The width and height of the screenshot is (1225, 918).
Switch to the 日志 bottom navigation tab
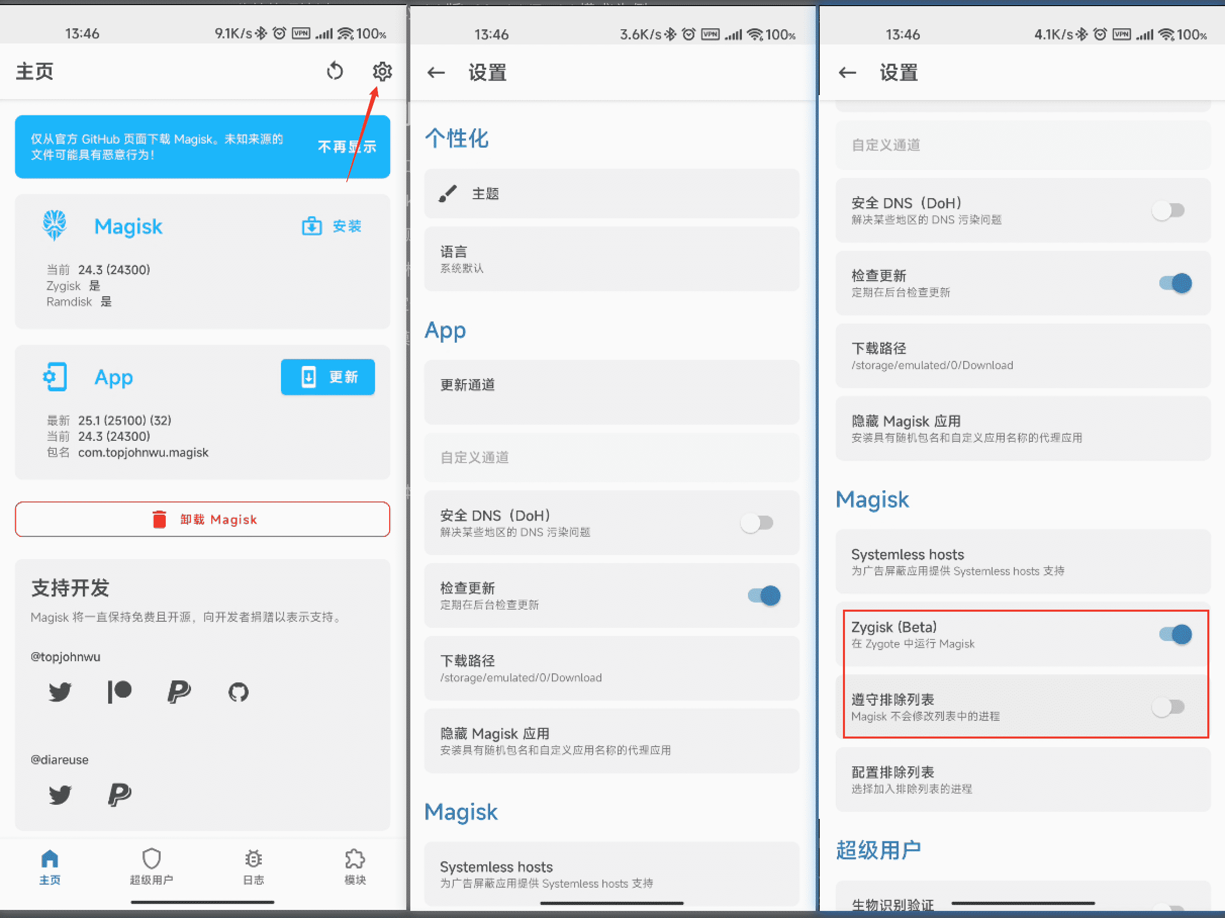coord(254,866)
